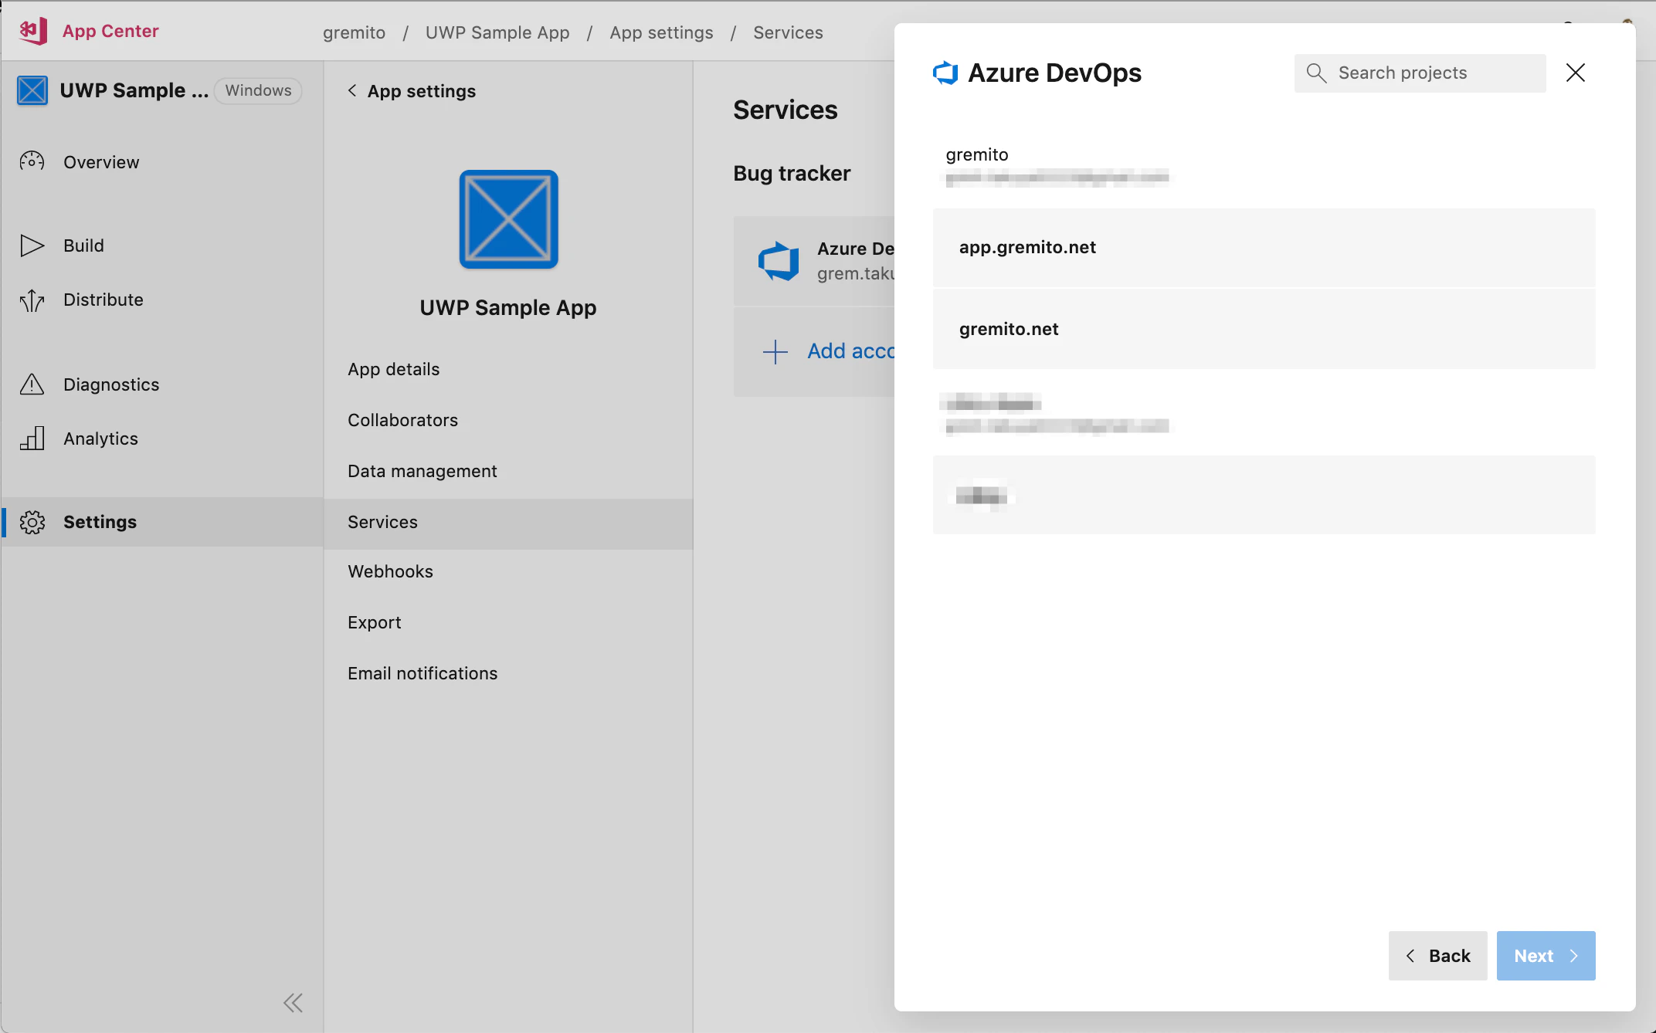Open Data management settings
1656x1033 pixels.
pyautogui.click(x=422, y=471)
